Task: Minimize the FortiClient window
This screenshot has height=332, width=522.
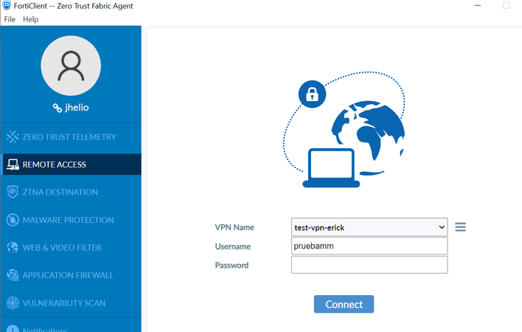Action: (477, 6)
